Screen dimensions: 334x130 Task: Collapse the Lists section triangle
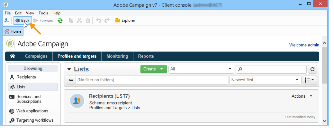pos(69,69)
